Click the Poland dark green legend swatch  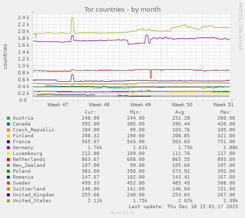[8, 171]
